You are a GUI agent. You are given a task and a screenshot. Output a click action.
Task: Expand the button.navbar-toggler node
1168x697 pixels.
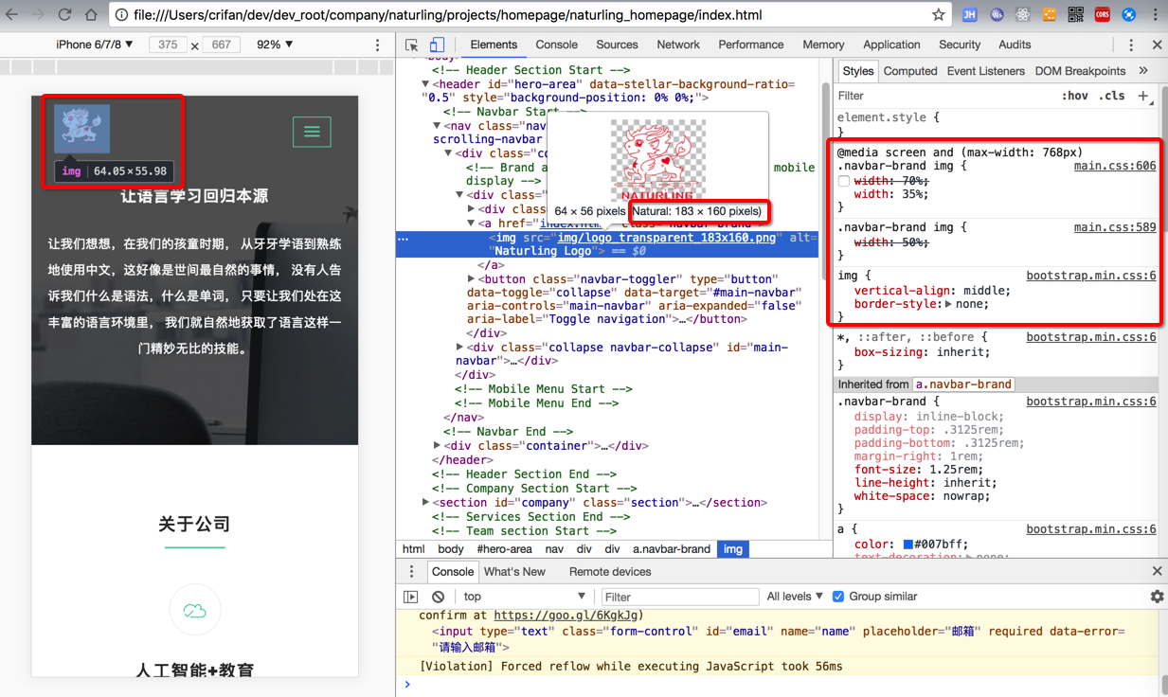click(471, 279)
